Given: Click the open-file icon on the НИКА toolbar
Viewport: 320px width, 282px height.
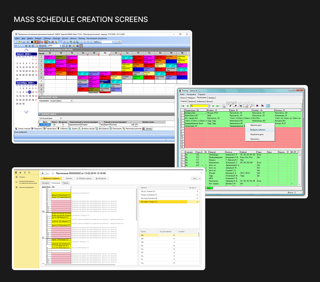Looking at the screenshot, I should coord(19,42).
